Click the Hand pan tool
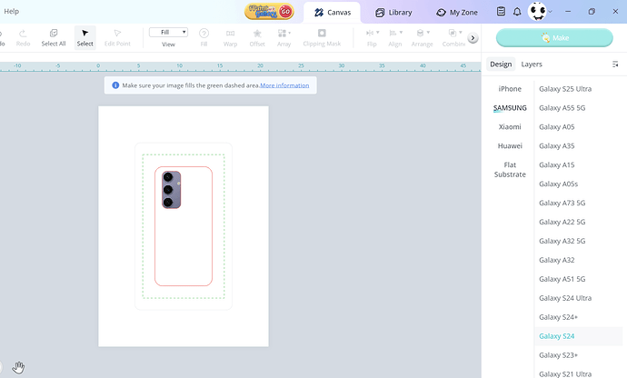627x378 pixels. point(18,367)
